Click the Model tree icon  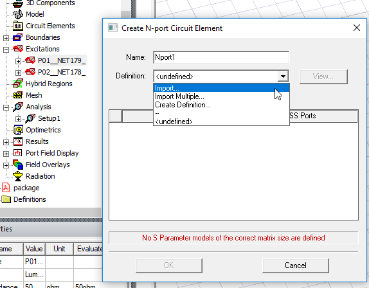(x=18, y=14)
